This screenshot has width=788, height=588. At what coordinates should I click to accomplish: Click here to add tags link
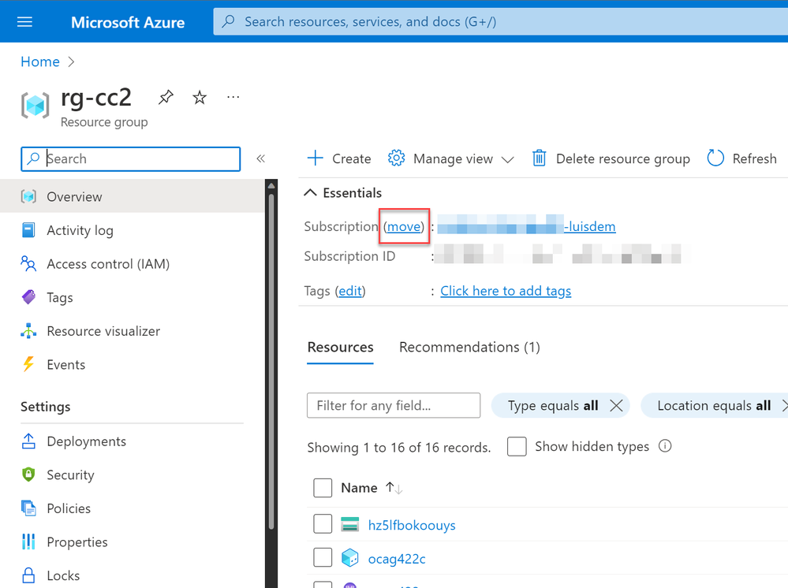point(506,291)
